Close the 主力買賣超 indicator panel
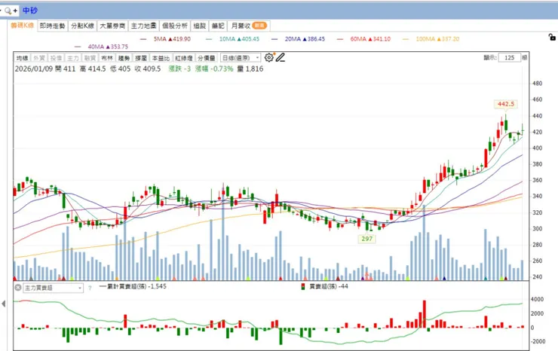Viewport: 558px width, 351px height. 18,287
